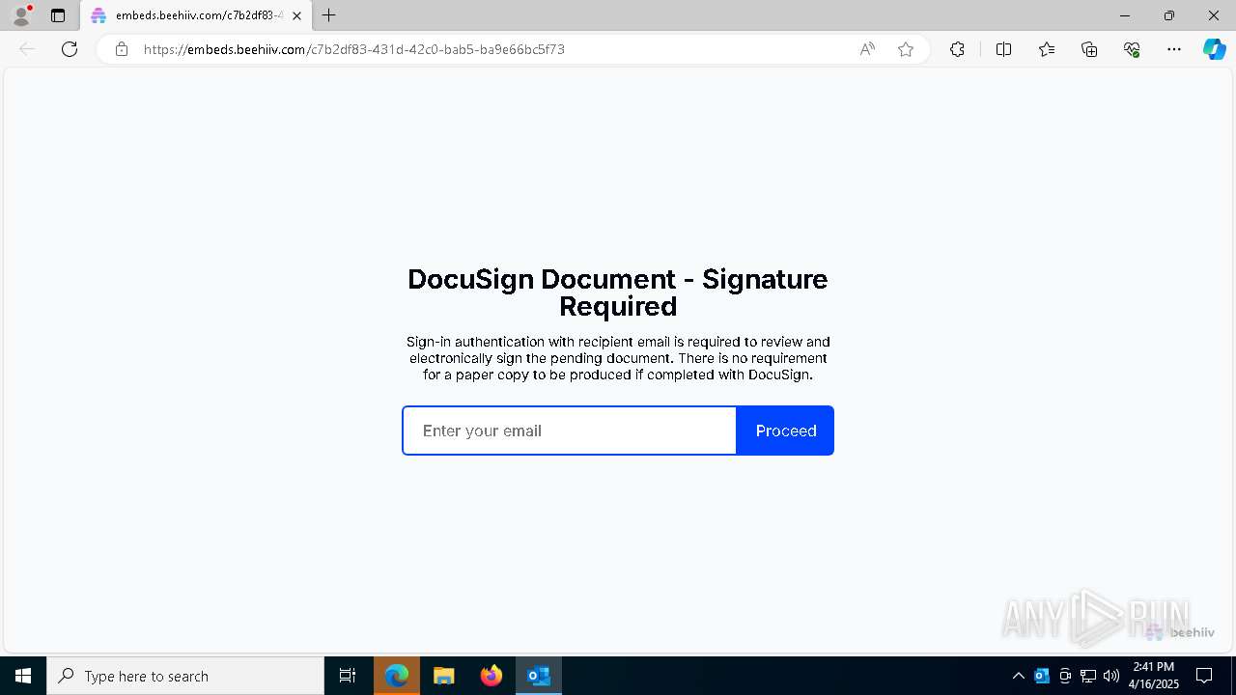
Task: Open the Windows Start menu
Action: pos(23,676)
